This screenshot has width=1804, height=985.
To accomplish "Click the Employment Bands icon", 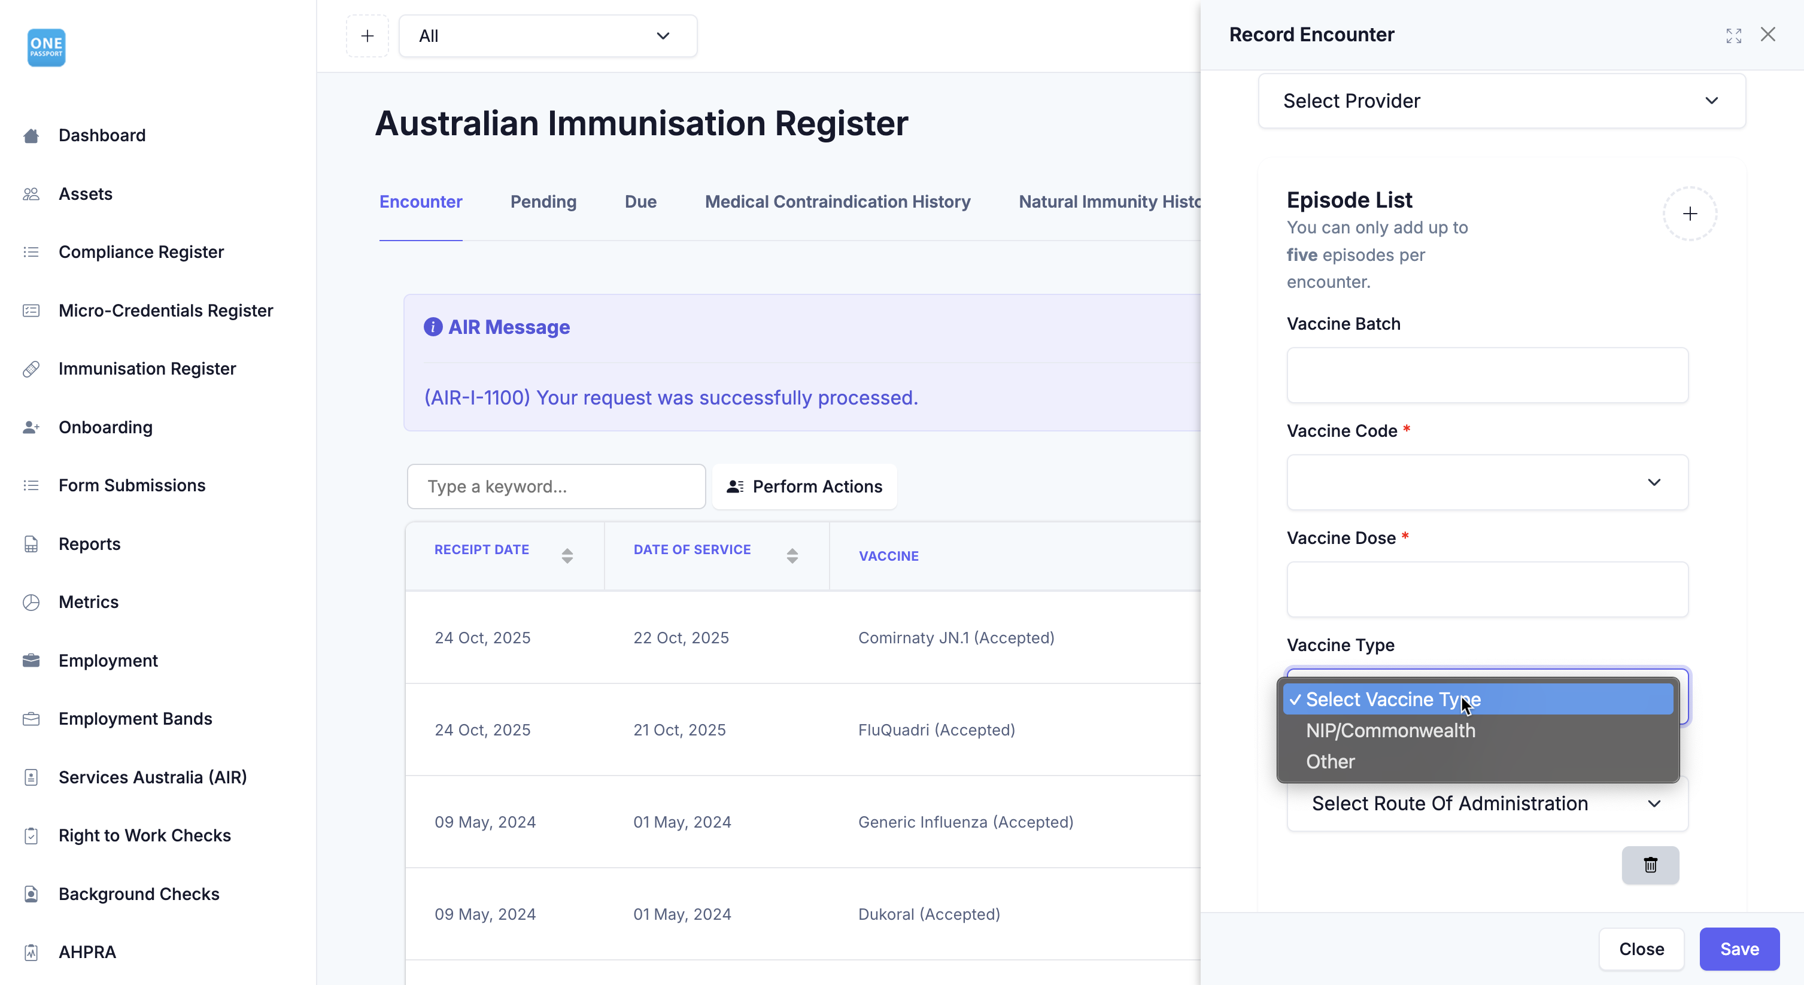I will click(31, 719).
